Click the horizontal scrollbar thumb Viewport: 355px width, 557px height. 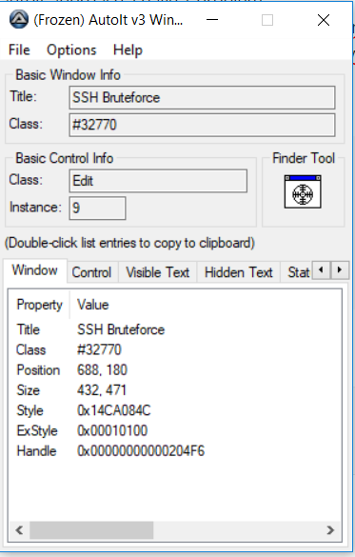tap(91, 530)
